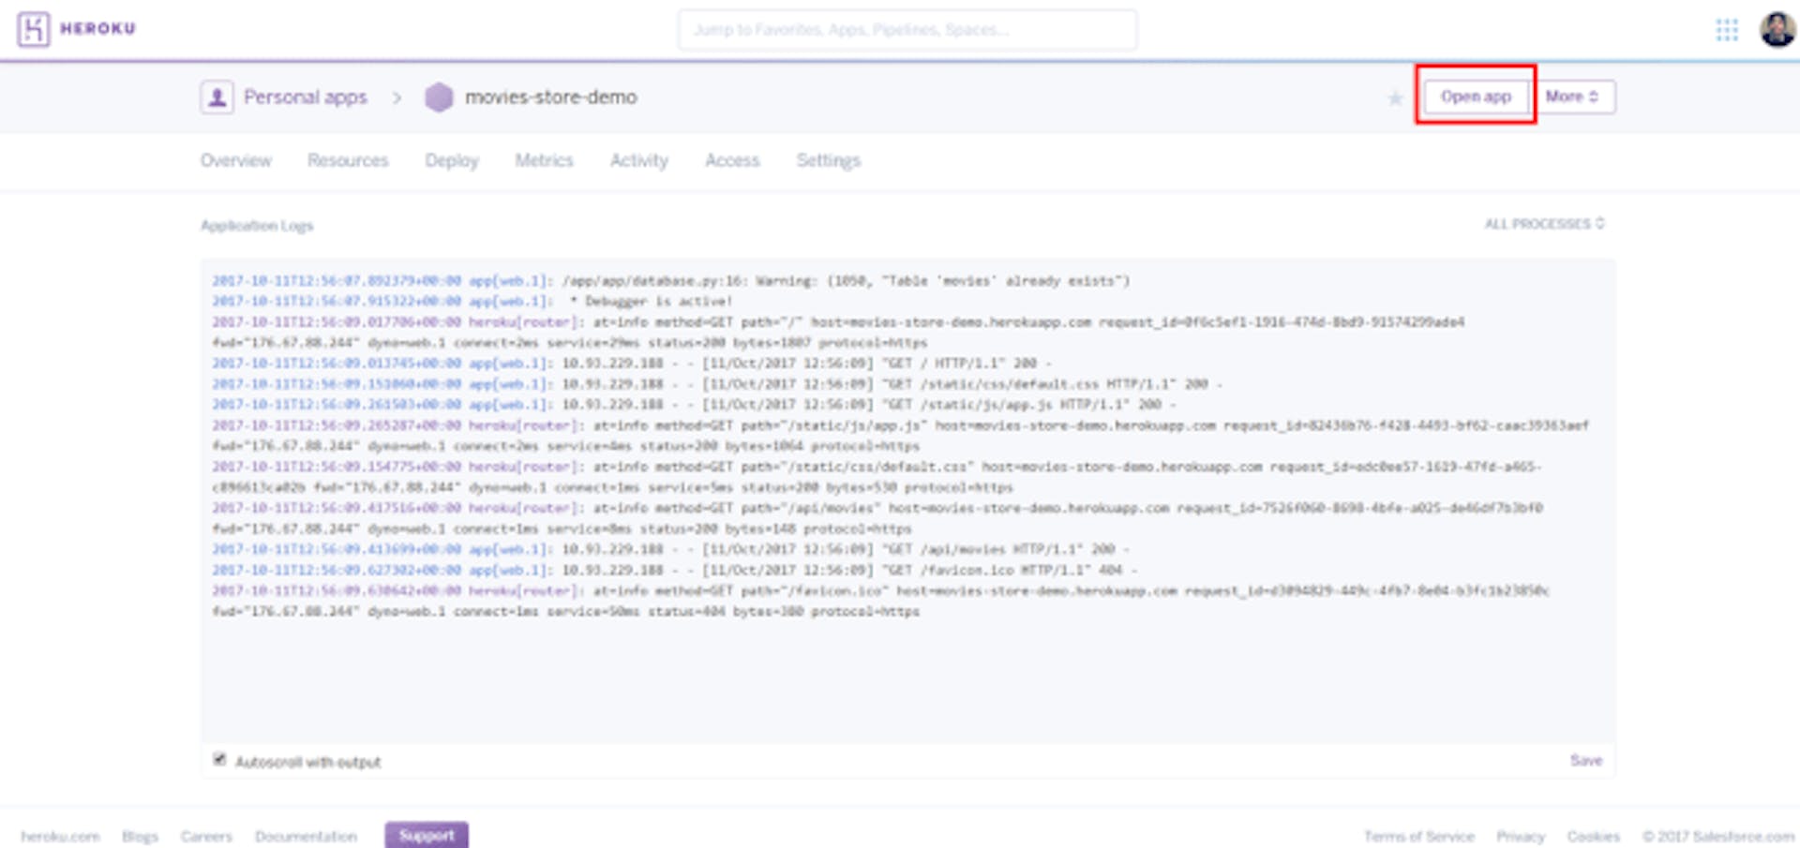1800x848 pixels.
Task: Select the log line with GET /api/movies HTTP/1.1
Action: (670, 549)
